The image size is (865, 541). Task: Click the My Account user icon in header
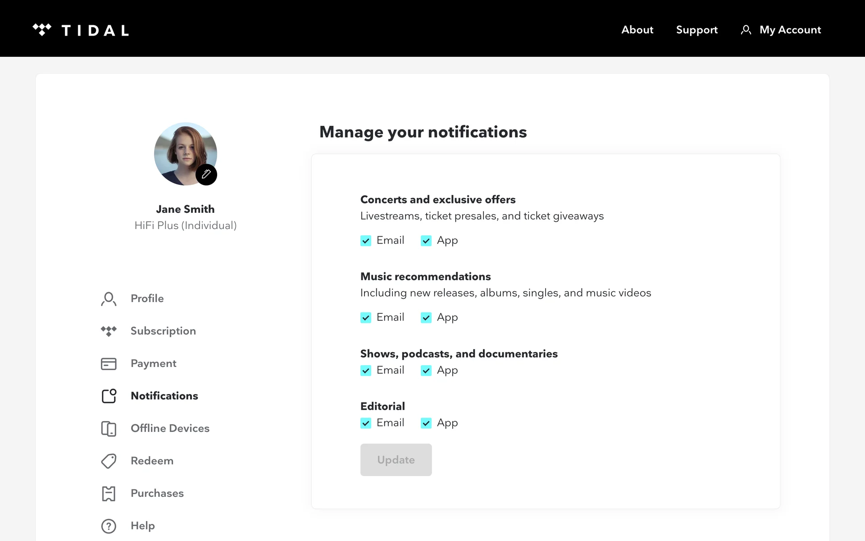(746, 30)
